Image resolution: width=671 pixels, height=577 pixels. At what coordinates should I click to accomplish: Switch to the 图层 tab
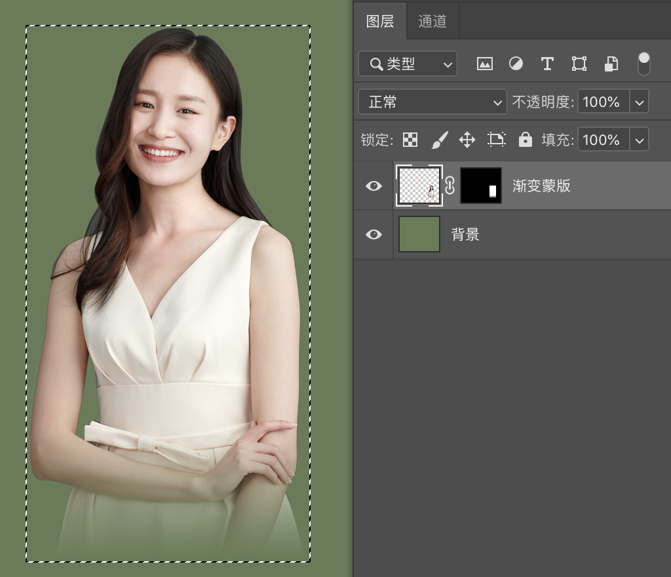[x=380, y=21]
